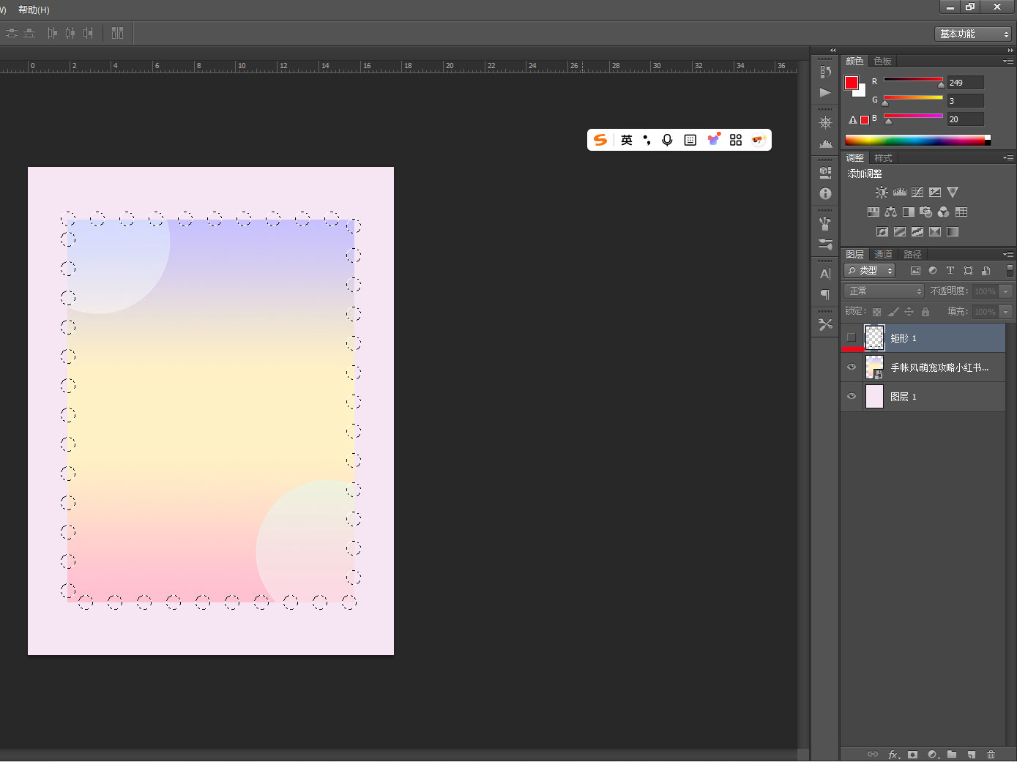
Task: Open the History panel icon
Action: (x=825, y=72)
